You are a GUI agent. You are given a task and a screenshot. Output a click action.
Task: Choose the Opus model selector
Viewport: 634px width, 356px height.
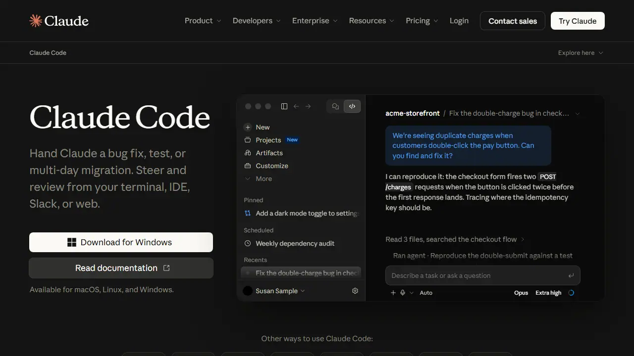(521, 293)
